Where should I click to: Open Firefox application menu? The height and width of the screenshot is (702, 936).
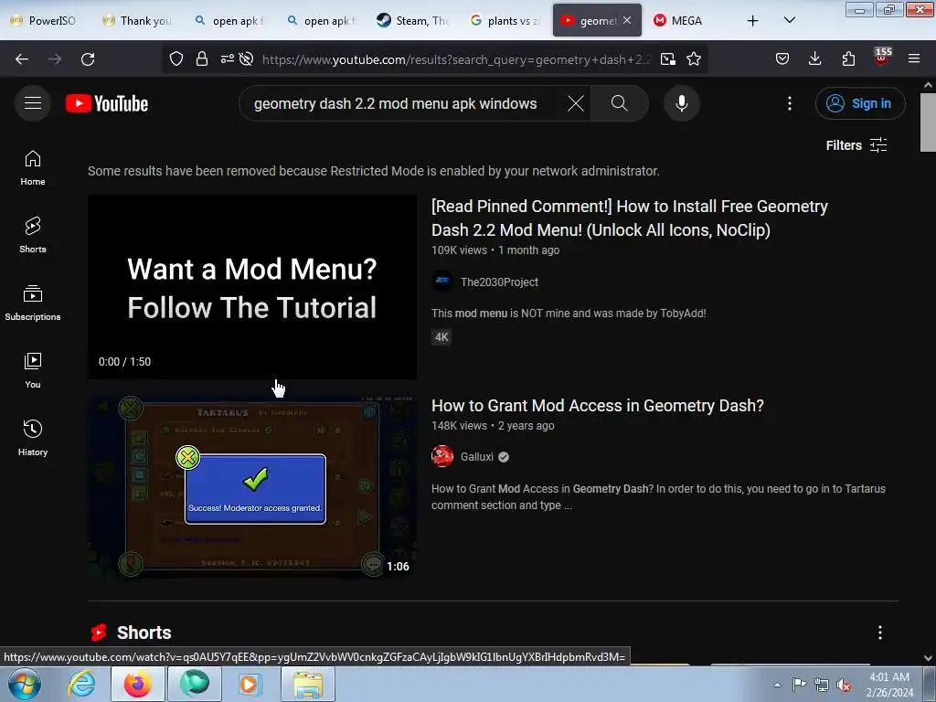point(914,59)
